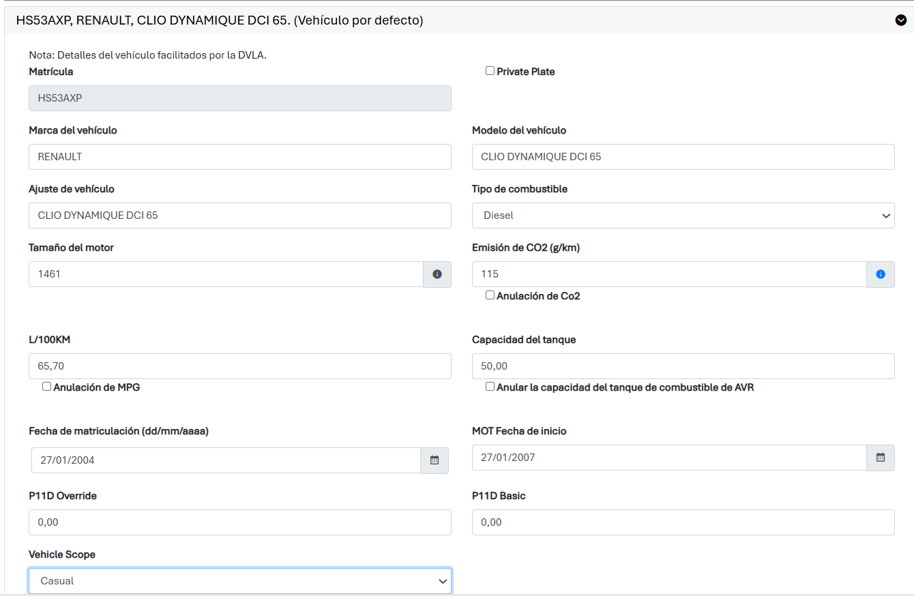Open the Tipo de combustible dropdown
The height and width of the screenshot is (596, 914).
click(x=683, y=215)
